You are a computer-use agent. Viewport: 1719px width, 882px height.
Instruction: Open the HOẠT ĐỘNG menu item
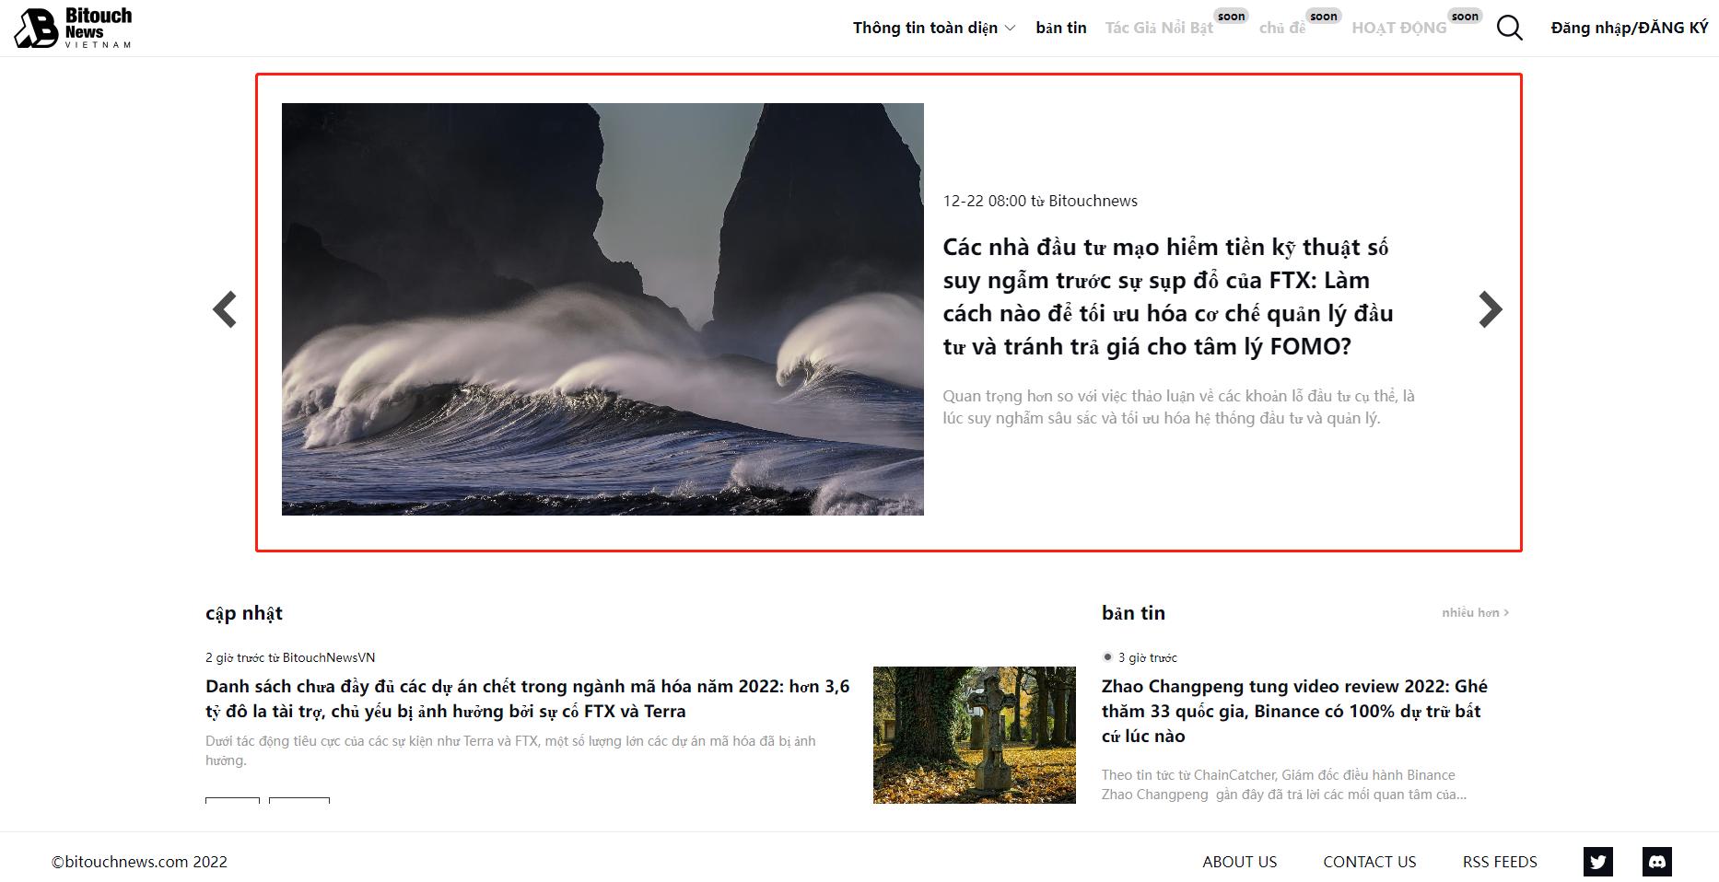point(1398,28)
